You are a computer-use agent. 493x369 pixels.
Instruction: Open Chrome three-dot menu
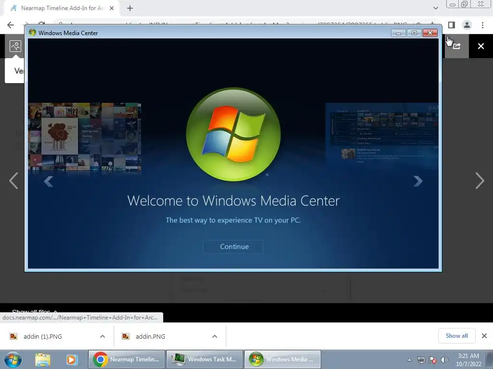[482, 25]
